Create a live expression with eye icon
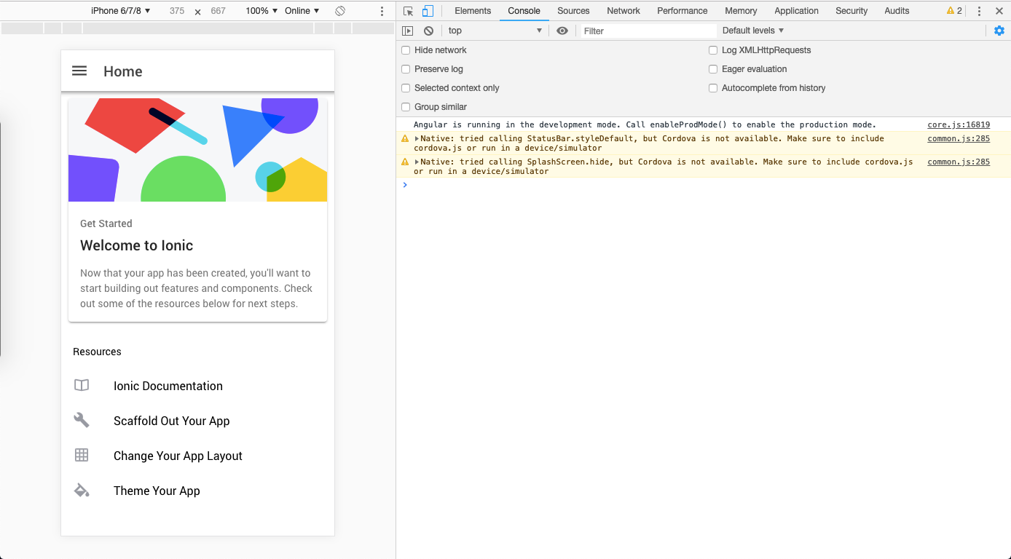 pos(562,31)
